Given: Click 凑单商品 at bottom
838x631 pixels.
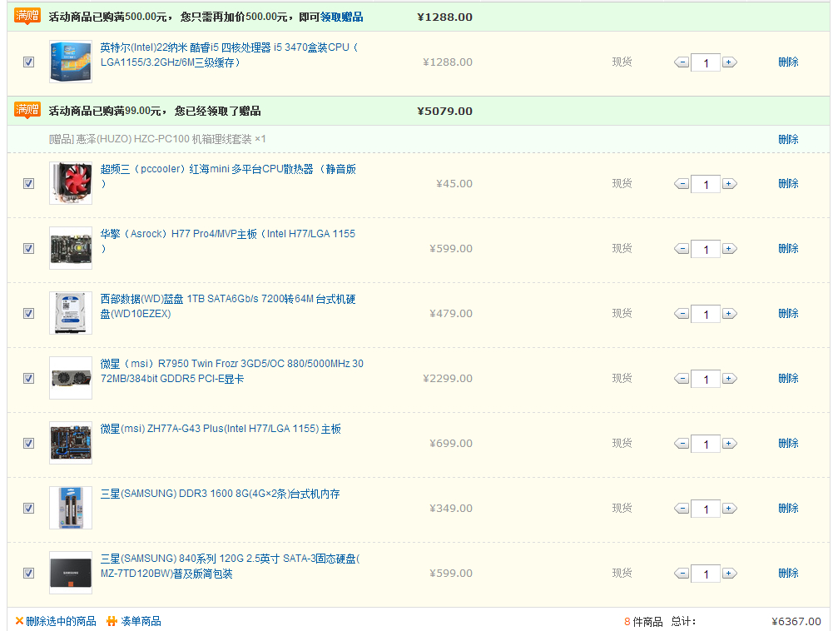Looking at the screenshot, I should pyautogui.click(x=134, y=621).
